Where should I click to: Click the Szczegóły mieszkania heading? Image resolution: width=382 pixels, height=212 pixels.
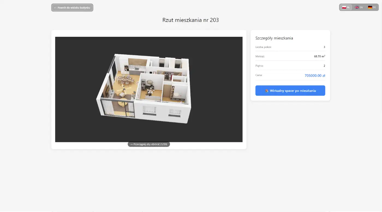(x=274, y=38)
